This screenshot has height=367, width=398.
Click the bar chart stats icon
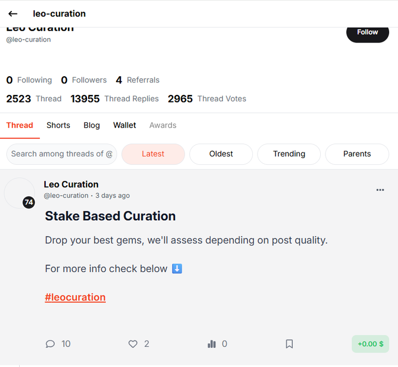[211, 344]
